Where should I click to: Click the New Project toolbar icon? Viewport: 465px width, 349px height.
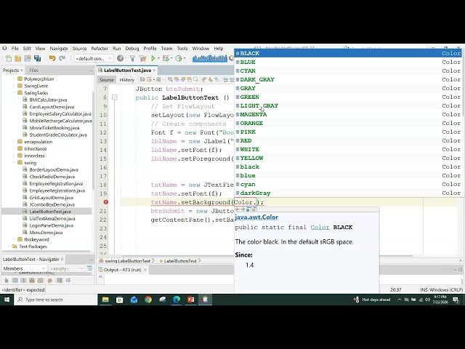point(17,58)
